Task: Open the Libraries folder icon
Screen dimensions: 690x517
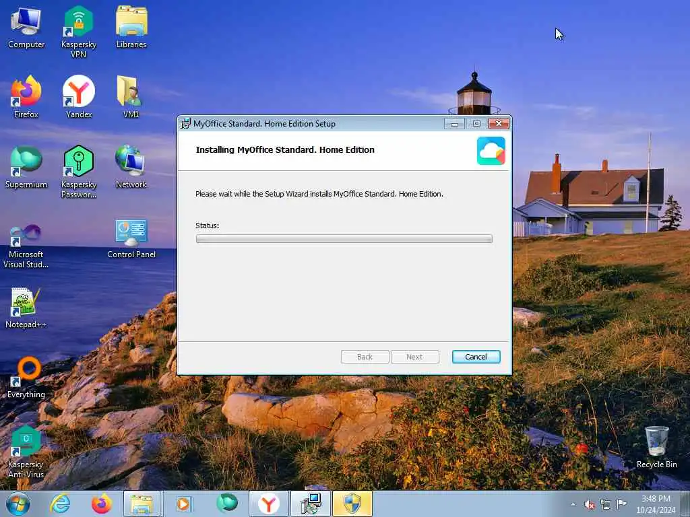Action: click(131, 27)
